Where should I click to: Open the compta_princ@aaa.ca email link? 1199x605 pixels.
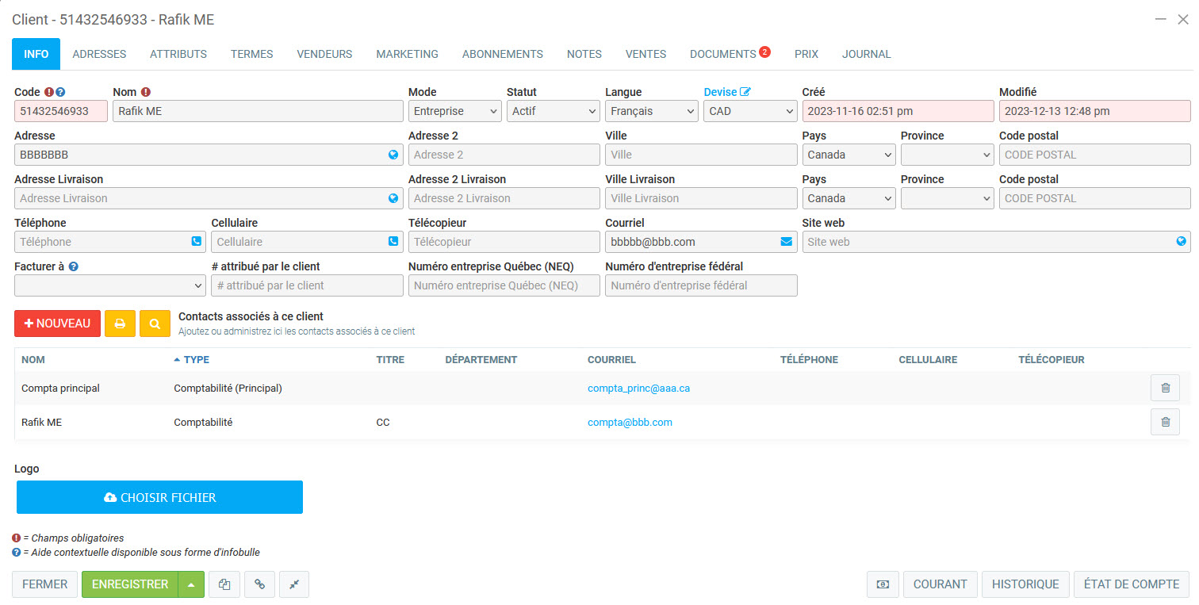[638, 389]
